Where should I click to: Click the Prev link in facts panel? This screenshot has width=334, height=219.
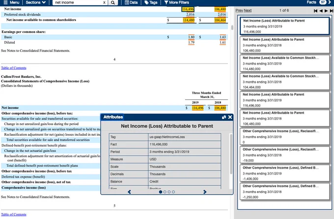pyautogui.click(x=239, y=10)
